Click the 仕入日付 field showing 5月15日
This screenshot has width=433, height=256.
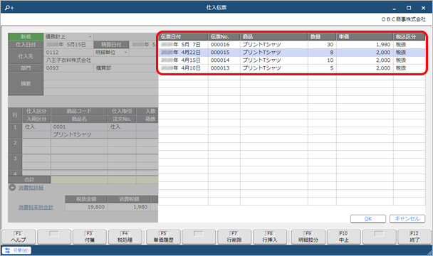tap(68, 45)
